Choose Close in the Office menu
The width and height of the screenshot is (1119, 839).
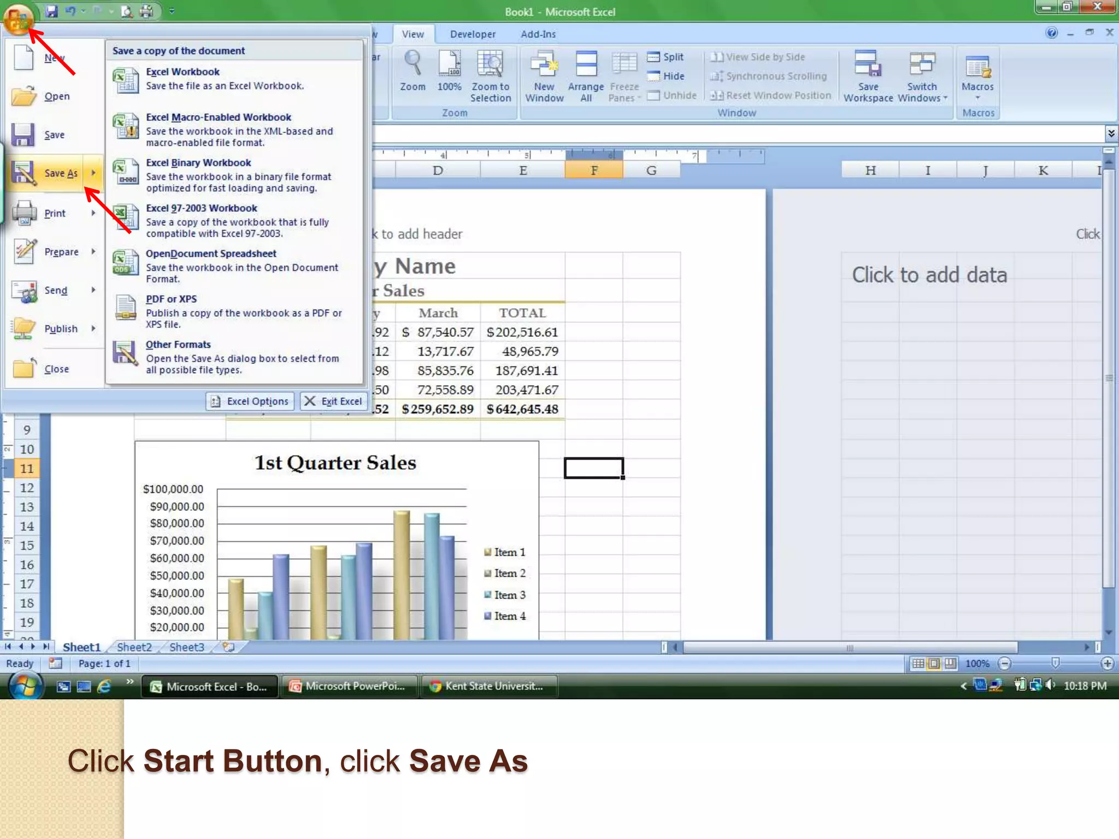click(x=54, y=369)
